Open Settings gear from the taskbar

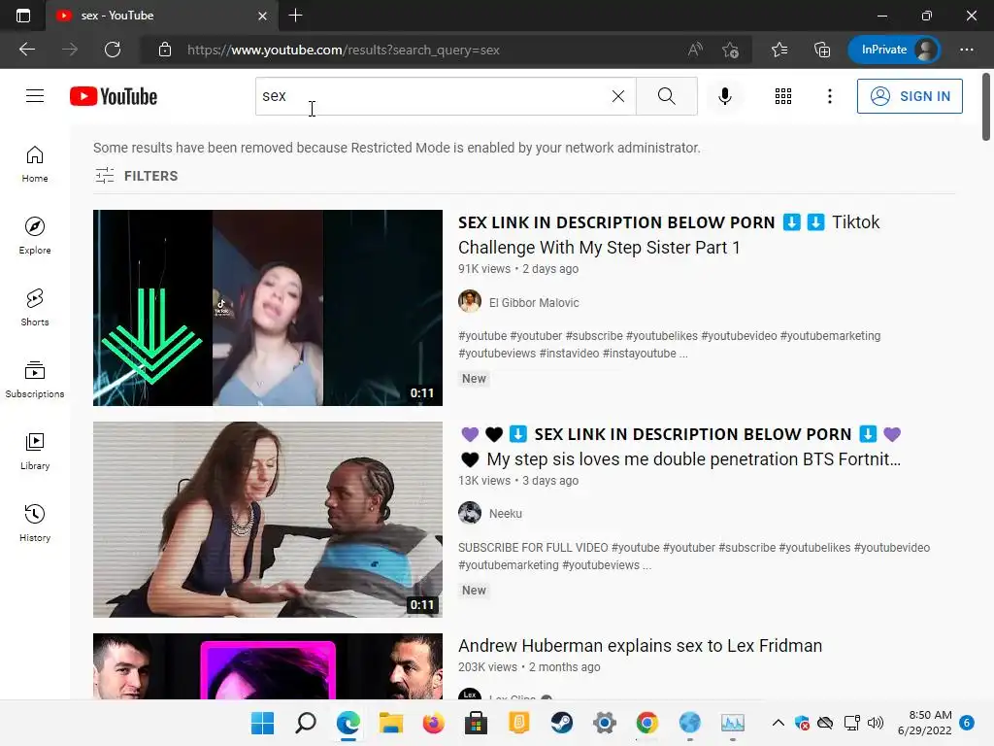[x=605, y=723]
